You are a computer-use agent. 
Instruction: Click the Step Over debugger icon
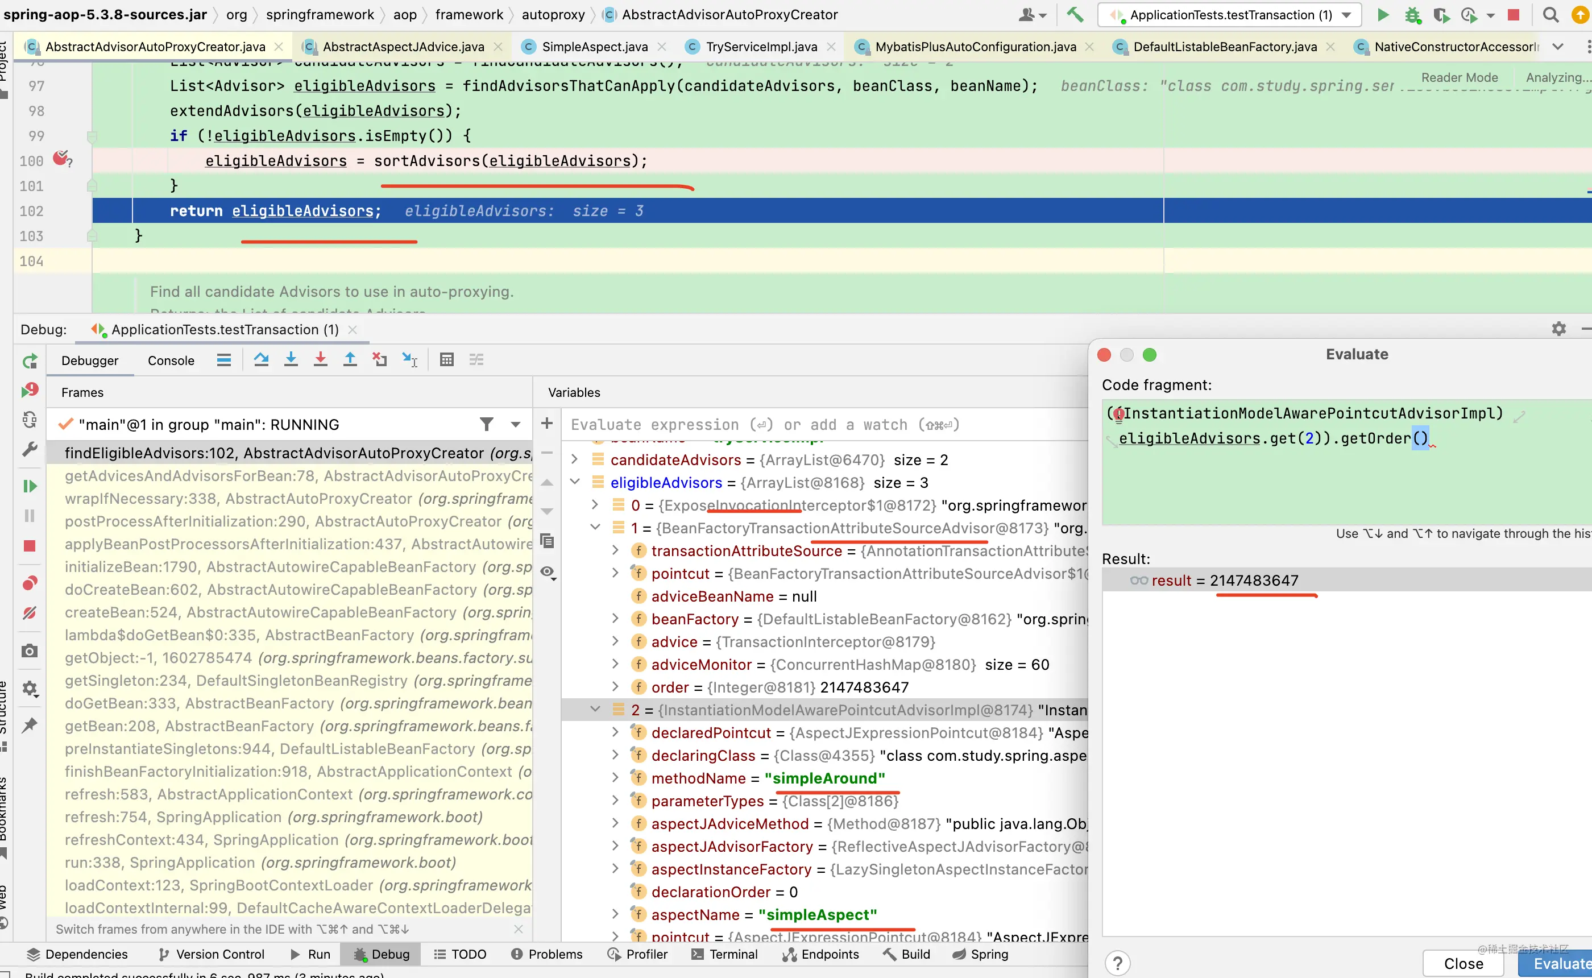pyautogui.click(x=261, y=359)
